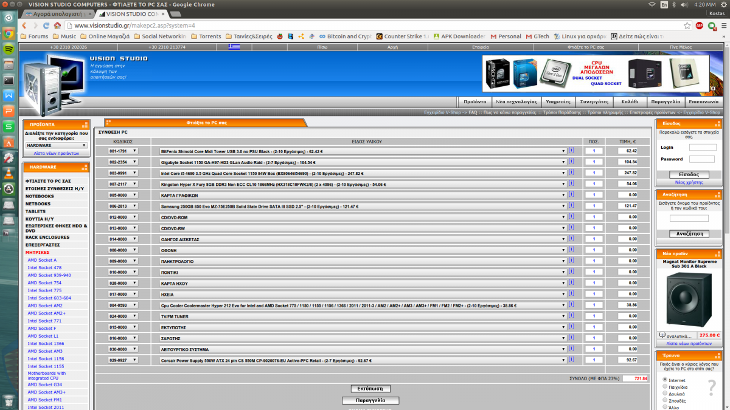This screenshot has width=730, height=410.
Task: Click the Είσοδος login button
Action: click(689, 174)
